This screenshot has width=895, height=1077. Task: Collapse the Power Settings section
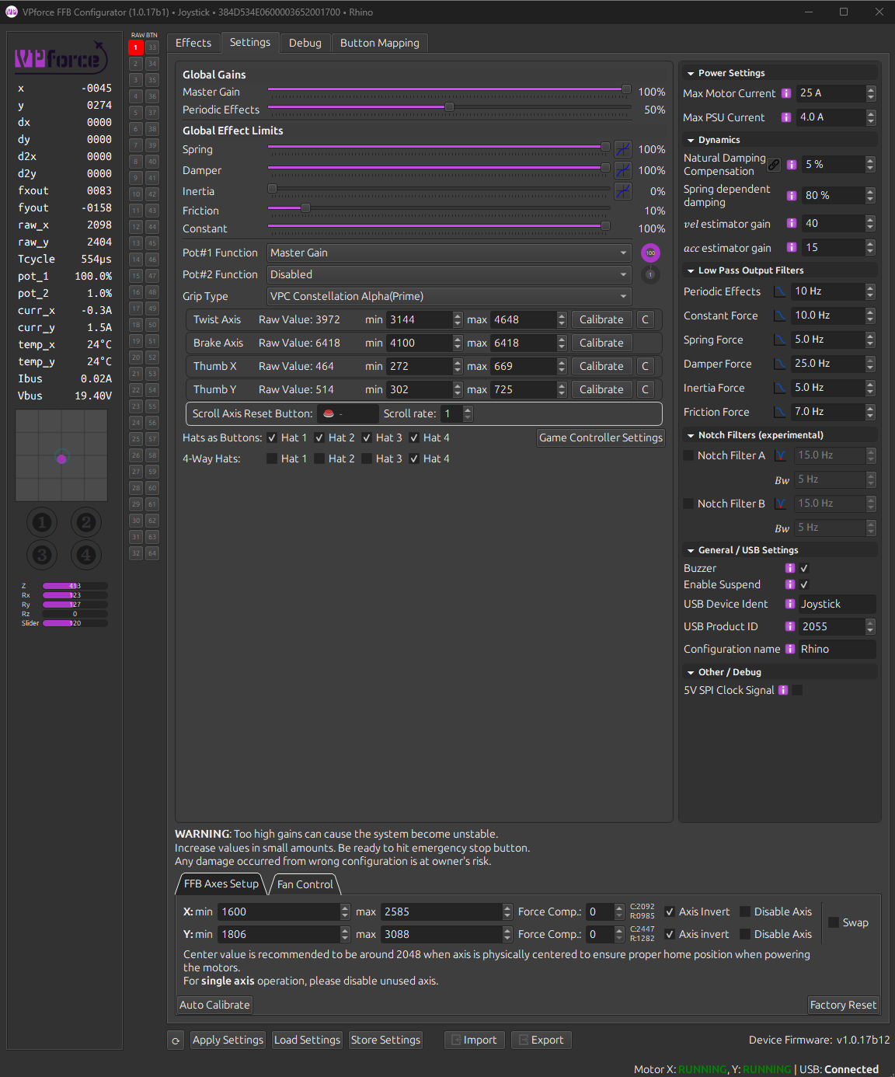pos(691,72)
